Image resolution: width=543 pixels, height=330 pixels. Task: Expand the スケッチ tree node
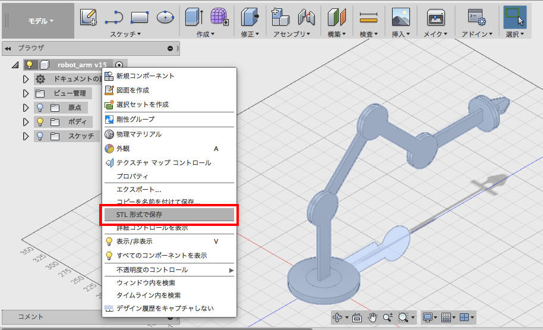tap(26, 136)
